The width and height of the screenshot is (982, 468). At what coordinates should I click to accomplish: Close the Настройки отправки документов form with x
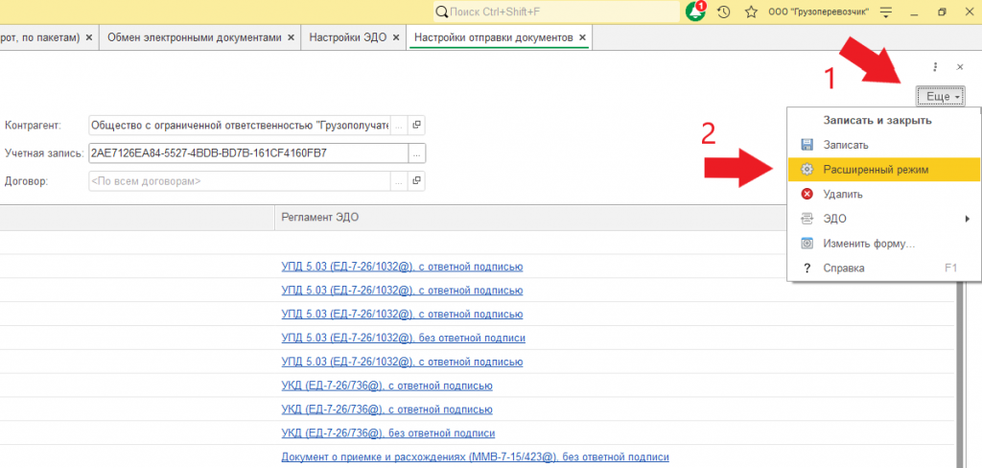[959, 66]
